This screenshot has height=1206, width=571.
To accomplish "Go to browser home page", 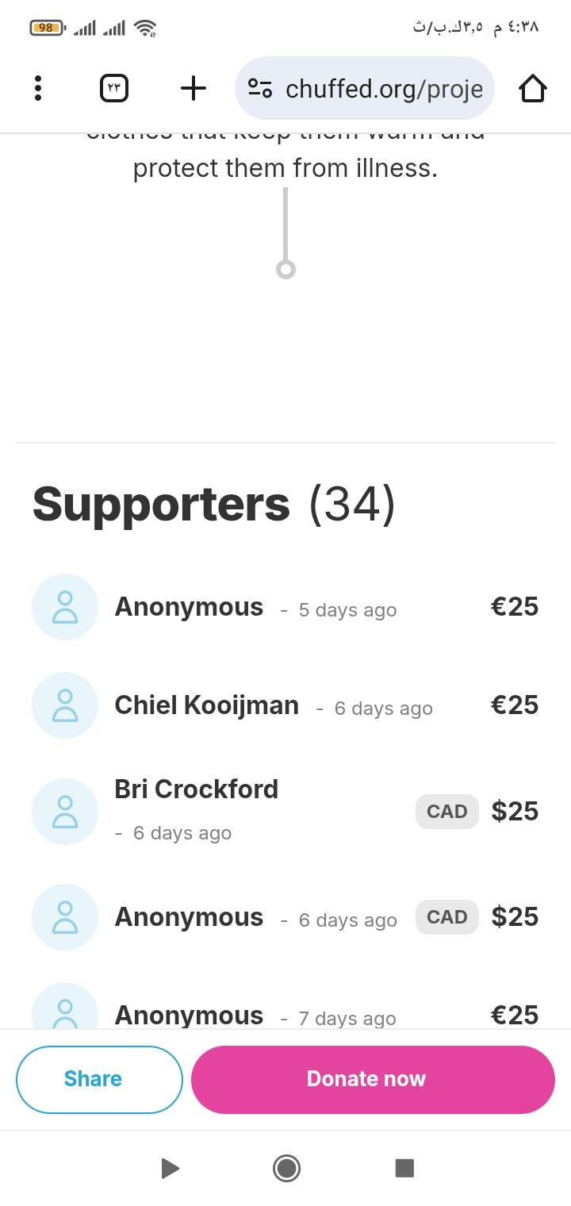I will 532,88.
